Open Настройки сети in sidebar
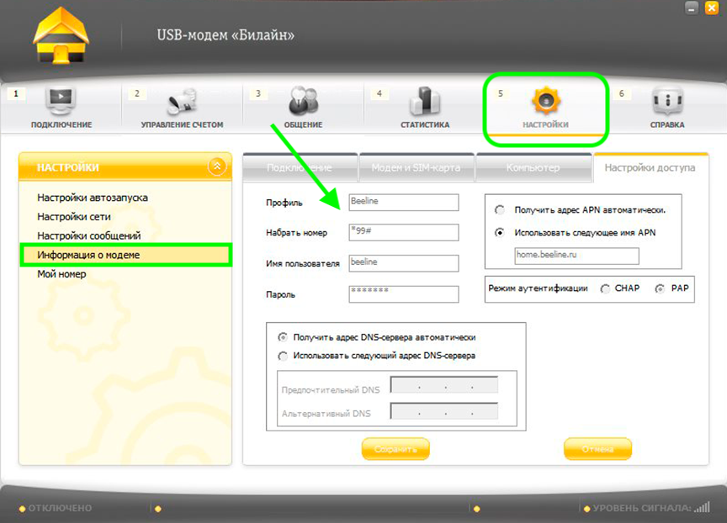727x523 pixels. 74,216
